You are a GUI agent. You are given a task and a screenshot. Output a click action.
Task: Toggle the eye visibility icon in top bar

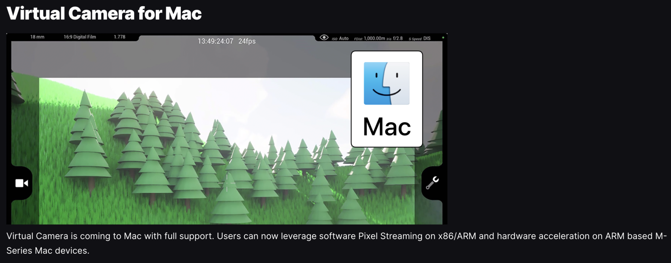324,37
